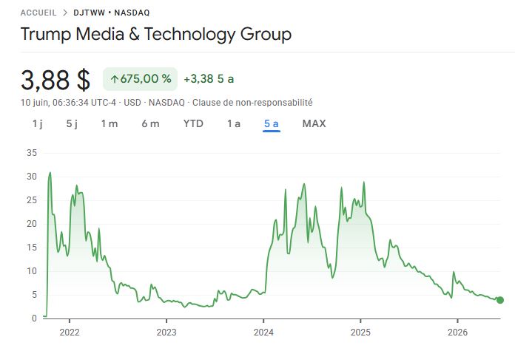Click the DJTWW • NASDAQ breadcrumb

111,13
